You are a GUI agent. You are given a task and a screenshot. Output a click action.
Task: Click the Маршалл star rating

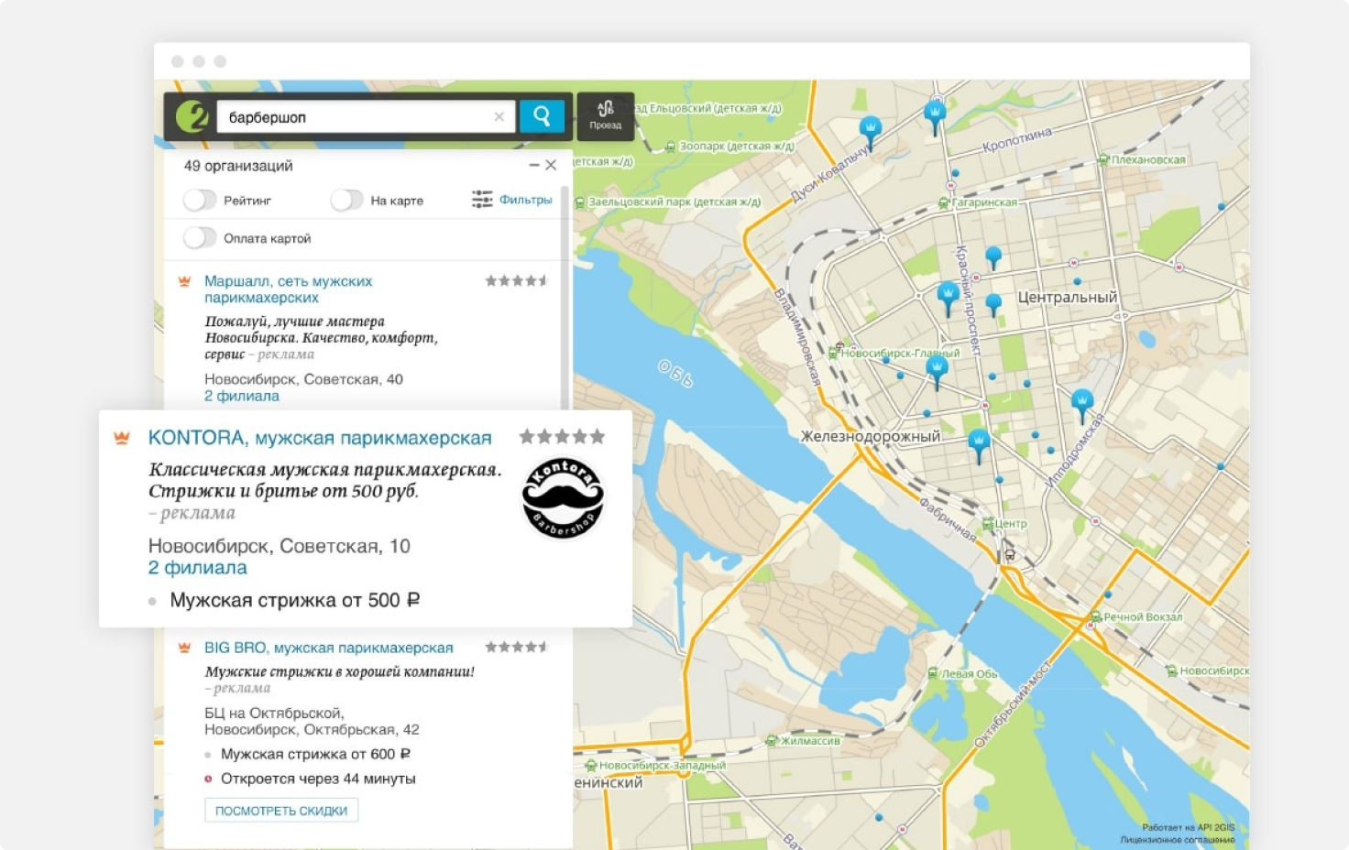(x=516, y=281)
